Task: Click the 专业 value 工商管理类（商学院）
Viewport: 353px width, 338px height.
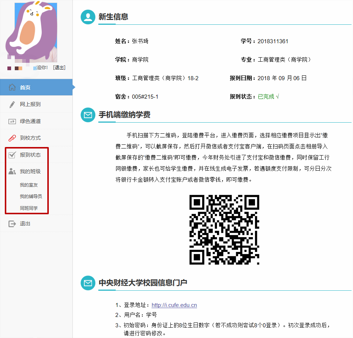Action: pyautogui.click(x=285, y=59)
